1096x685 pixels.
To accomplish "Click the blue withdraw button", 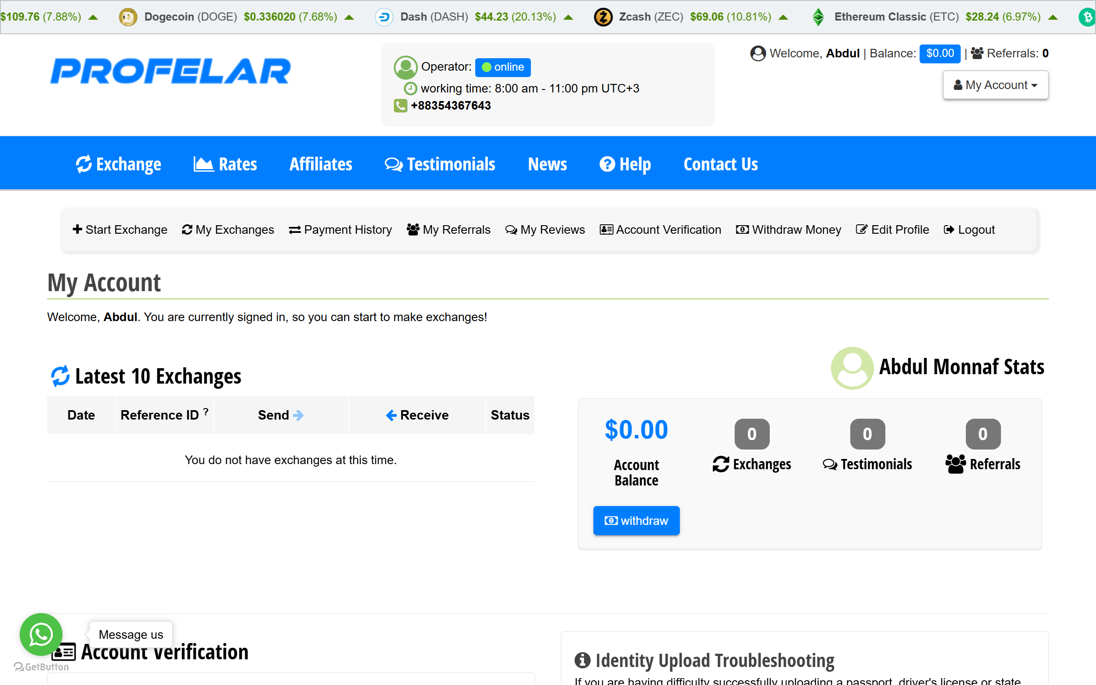I will [x=636, y=521].
